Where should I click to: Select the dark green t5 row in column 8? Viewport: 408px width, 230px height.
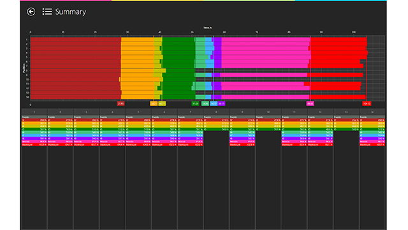216,129
